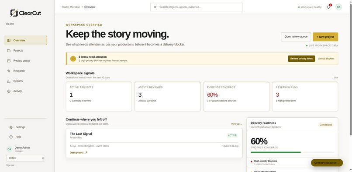Image resolution: width=352 pixels, height=172 pixels.
Task: Open the Research Runs metric card
Action: (305, 96)
